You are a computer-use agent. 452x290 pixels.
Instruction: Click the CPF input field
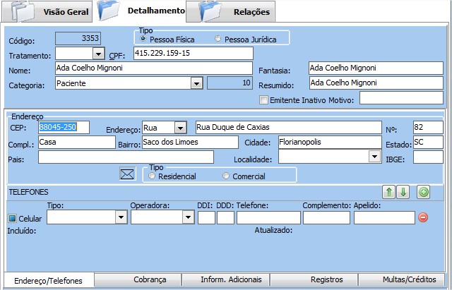pyautogui.click(x=192, y=54)
